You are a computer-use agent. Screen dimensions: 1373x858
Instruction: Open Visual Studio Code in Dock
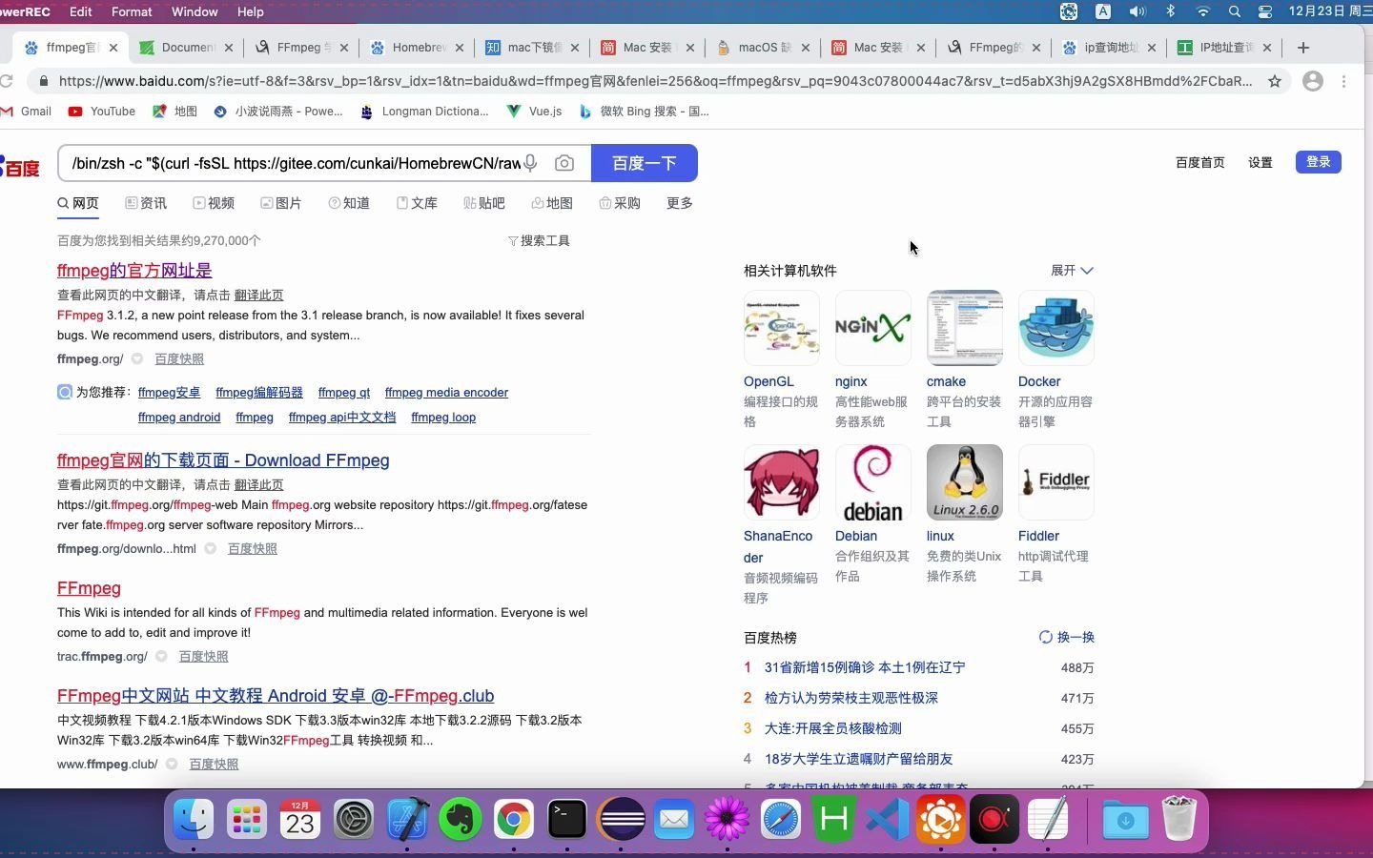[x=888, y=819]
